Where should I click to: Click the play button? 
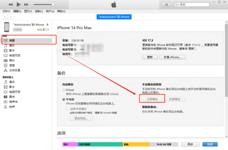[x=18, y=4]
